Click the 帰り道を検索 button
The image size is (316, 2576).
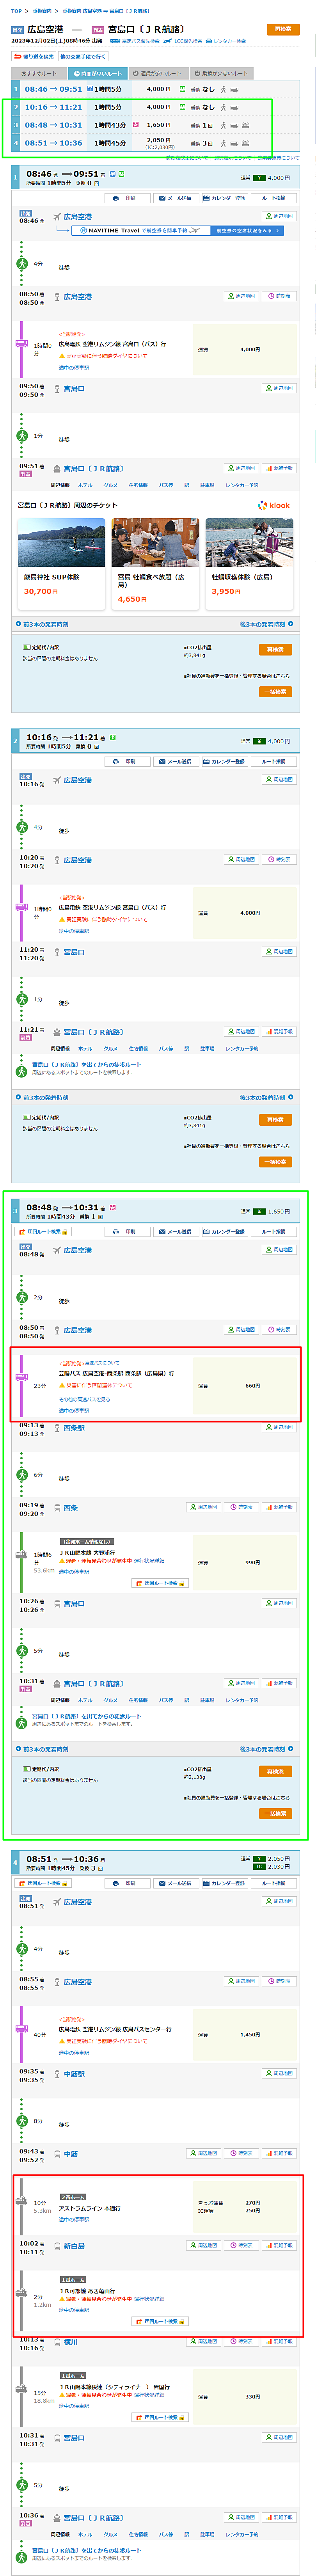click(x=33, y=56)
